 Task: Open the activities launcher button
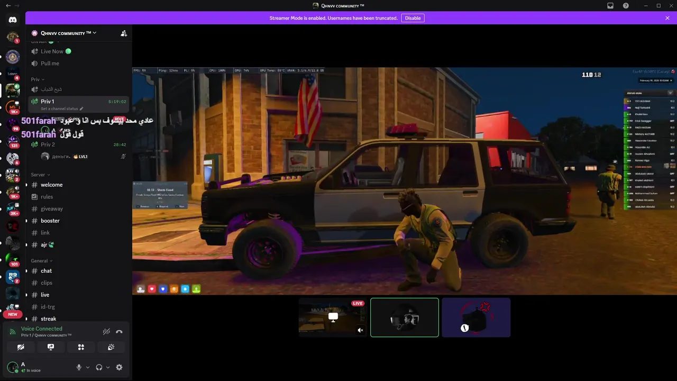[81, 347]
